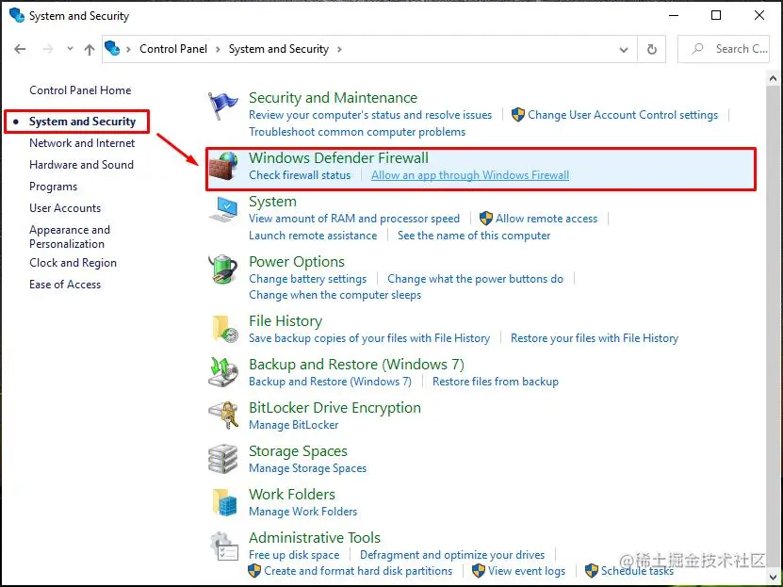Image resolution: width=783 pixels, height=587 pixels.
Task: Click the System computer monitor icon
Action: point(222,209)
